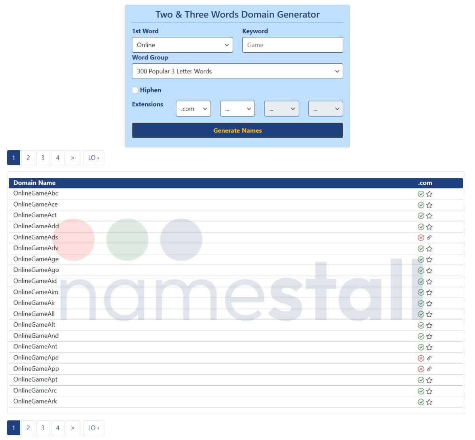Select the domain name OnlineGameAir
Screen dimensions: 475x440
tap(35, 303)
